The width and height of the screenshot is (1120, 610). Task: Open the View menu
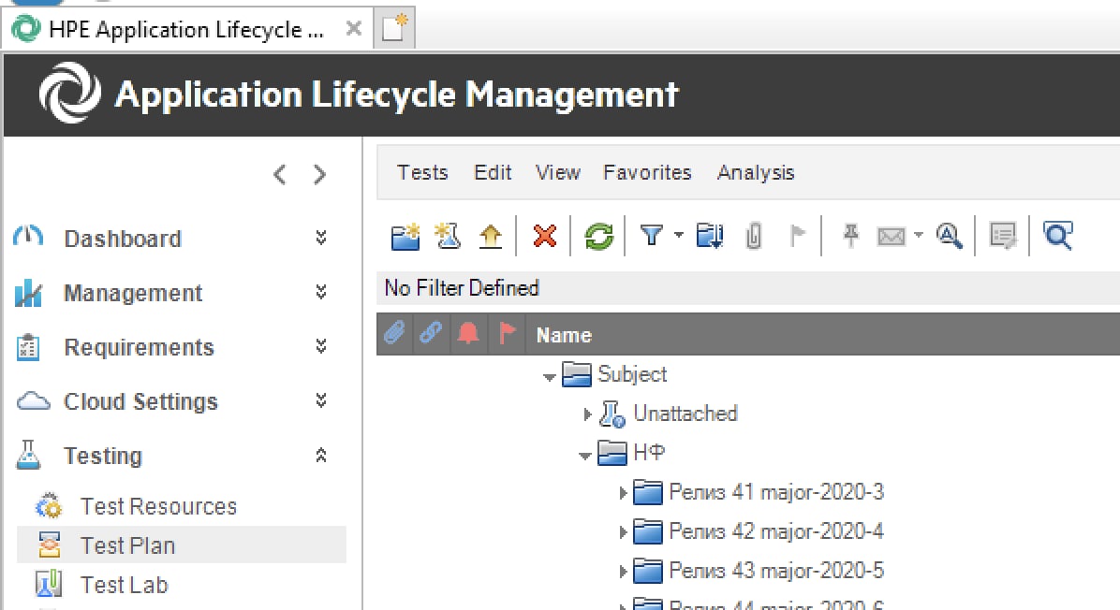pos(558,173)
